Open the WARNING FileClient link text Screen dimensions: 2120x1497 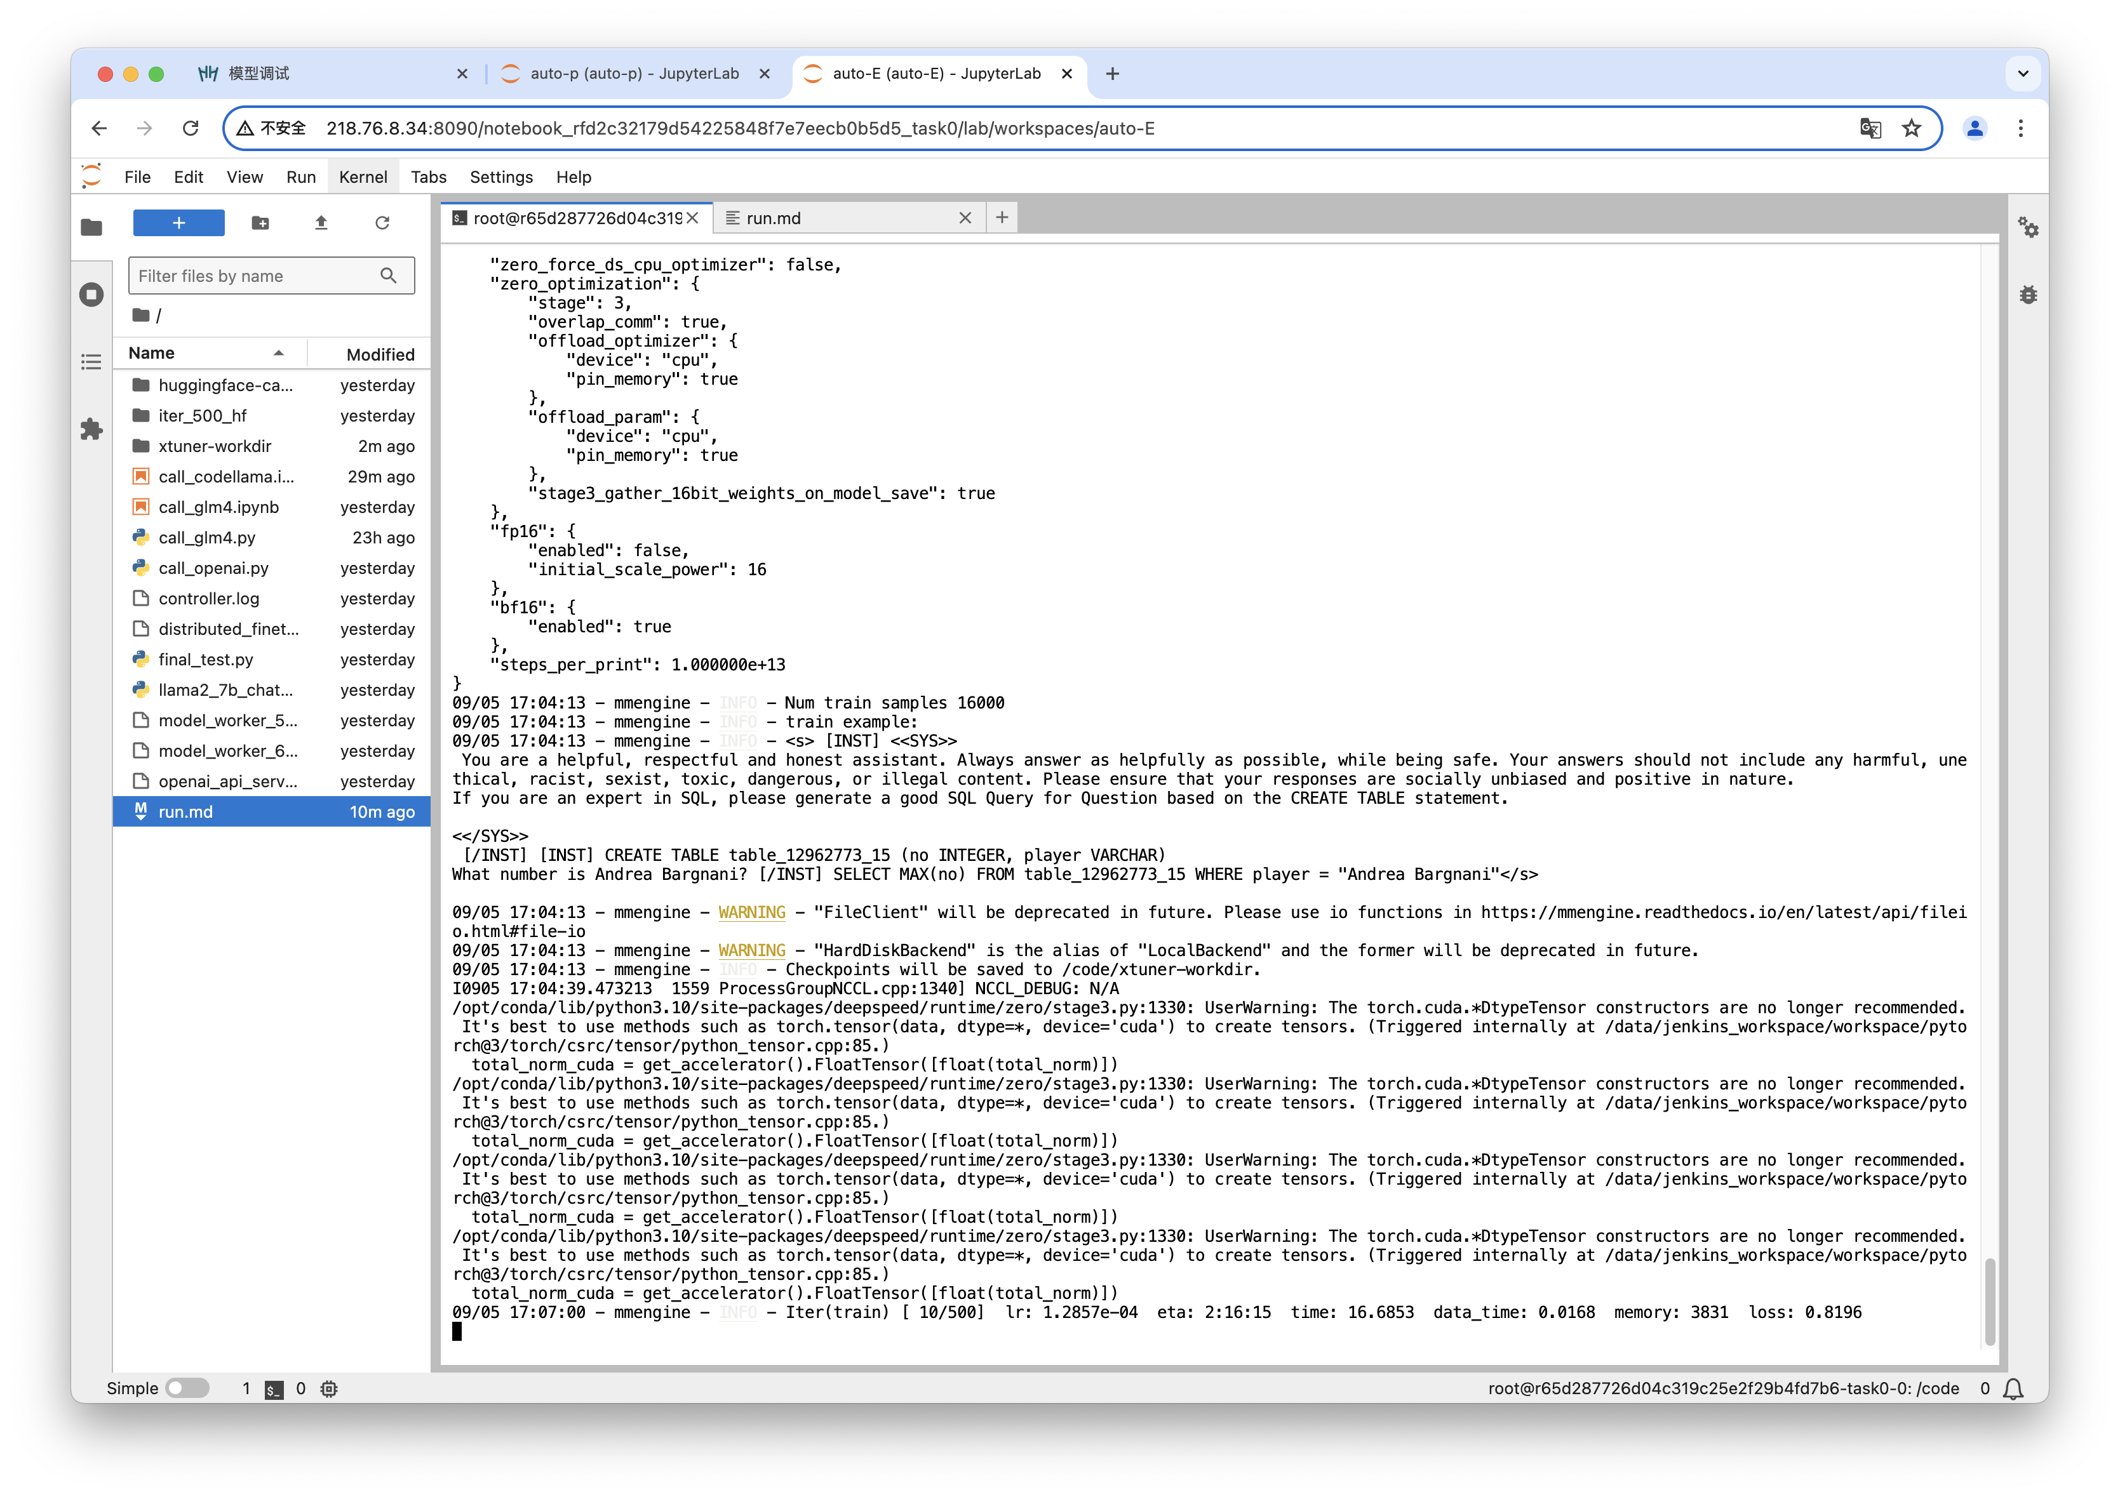click(x=751, y=912)
